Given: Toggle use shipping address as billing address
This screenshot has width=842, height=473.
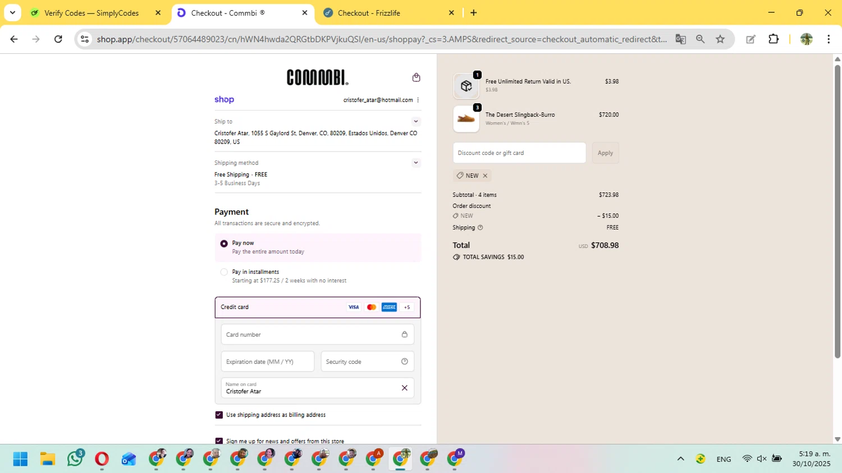Looking at the screenshot, I should [x=219, y=415].
